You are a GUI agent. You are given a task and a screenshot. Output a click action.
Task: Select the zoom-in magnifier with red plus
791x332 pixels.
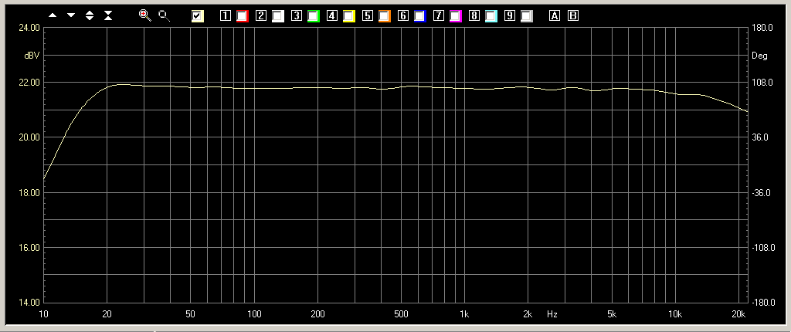point(145,15)
